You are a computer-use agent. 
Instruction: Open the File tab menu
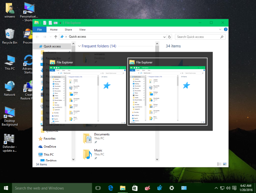coord(39,30)
